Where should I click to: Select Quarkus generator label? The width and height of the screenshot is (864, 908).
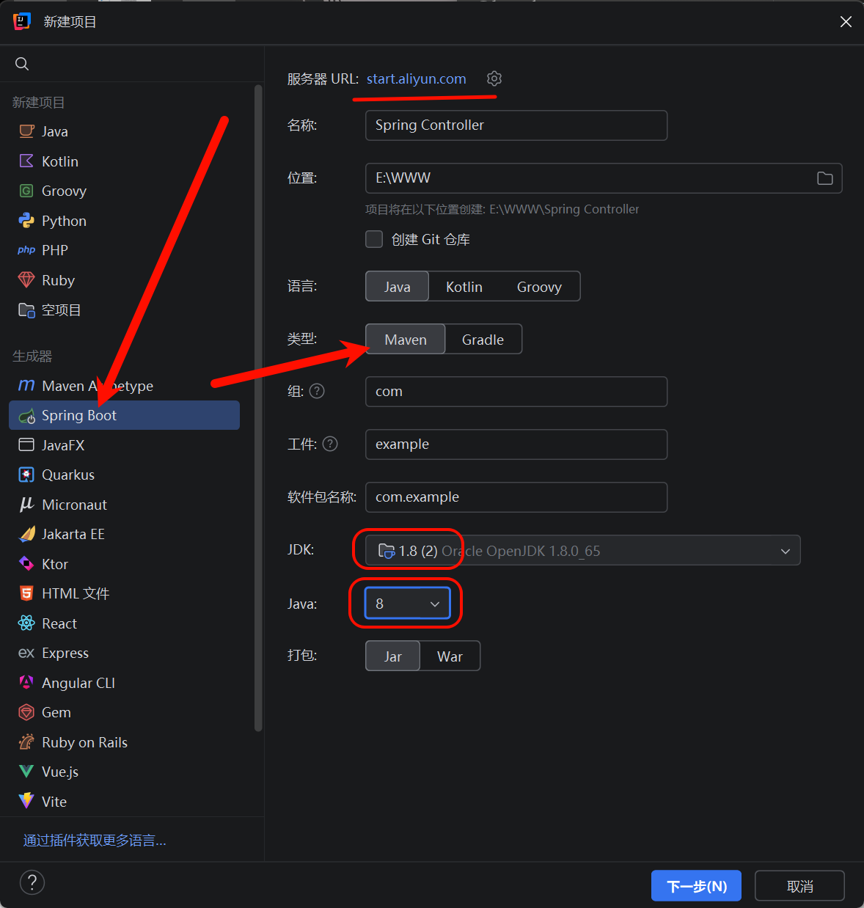click(x=68, y=475)
